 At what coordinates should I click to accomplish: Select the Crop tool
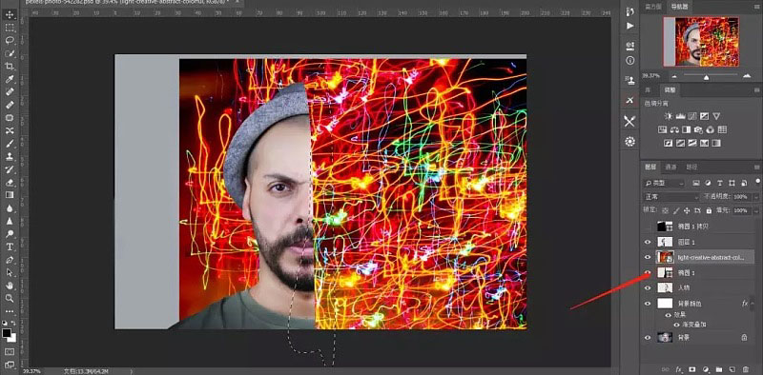coord(10,66)
